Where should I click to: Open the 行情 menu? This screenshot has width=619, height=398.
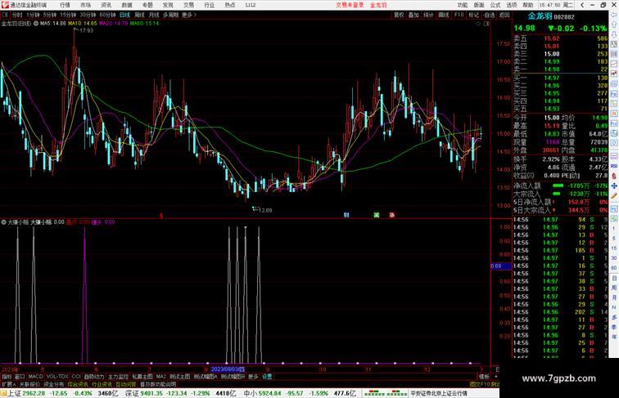point(65,5)
